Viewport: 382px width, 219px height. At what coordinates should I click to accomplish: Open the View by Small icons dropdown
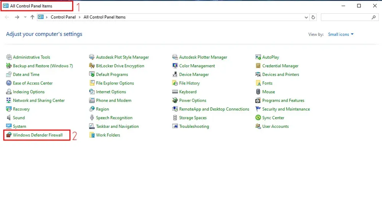341,34
